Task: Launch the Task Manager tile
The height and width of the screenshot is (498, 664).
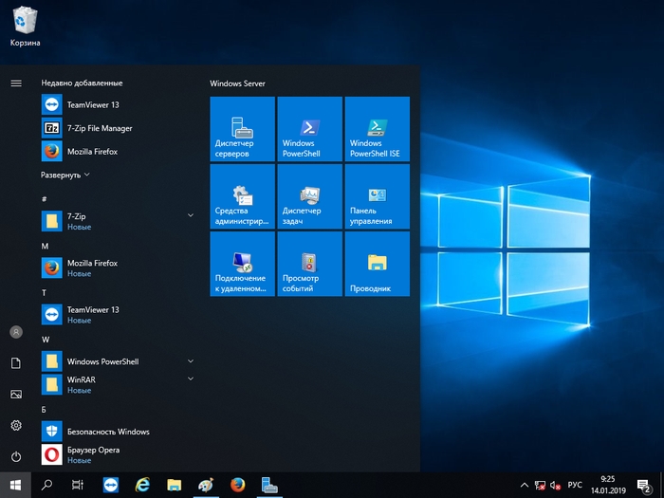Action: click(309, 195)
